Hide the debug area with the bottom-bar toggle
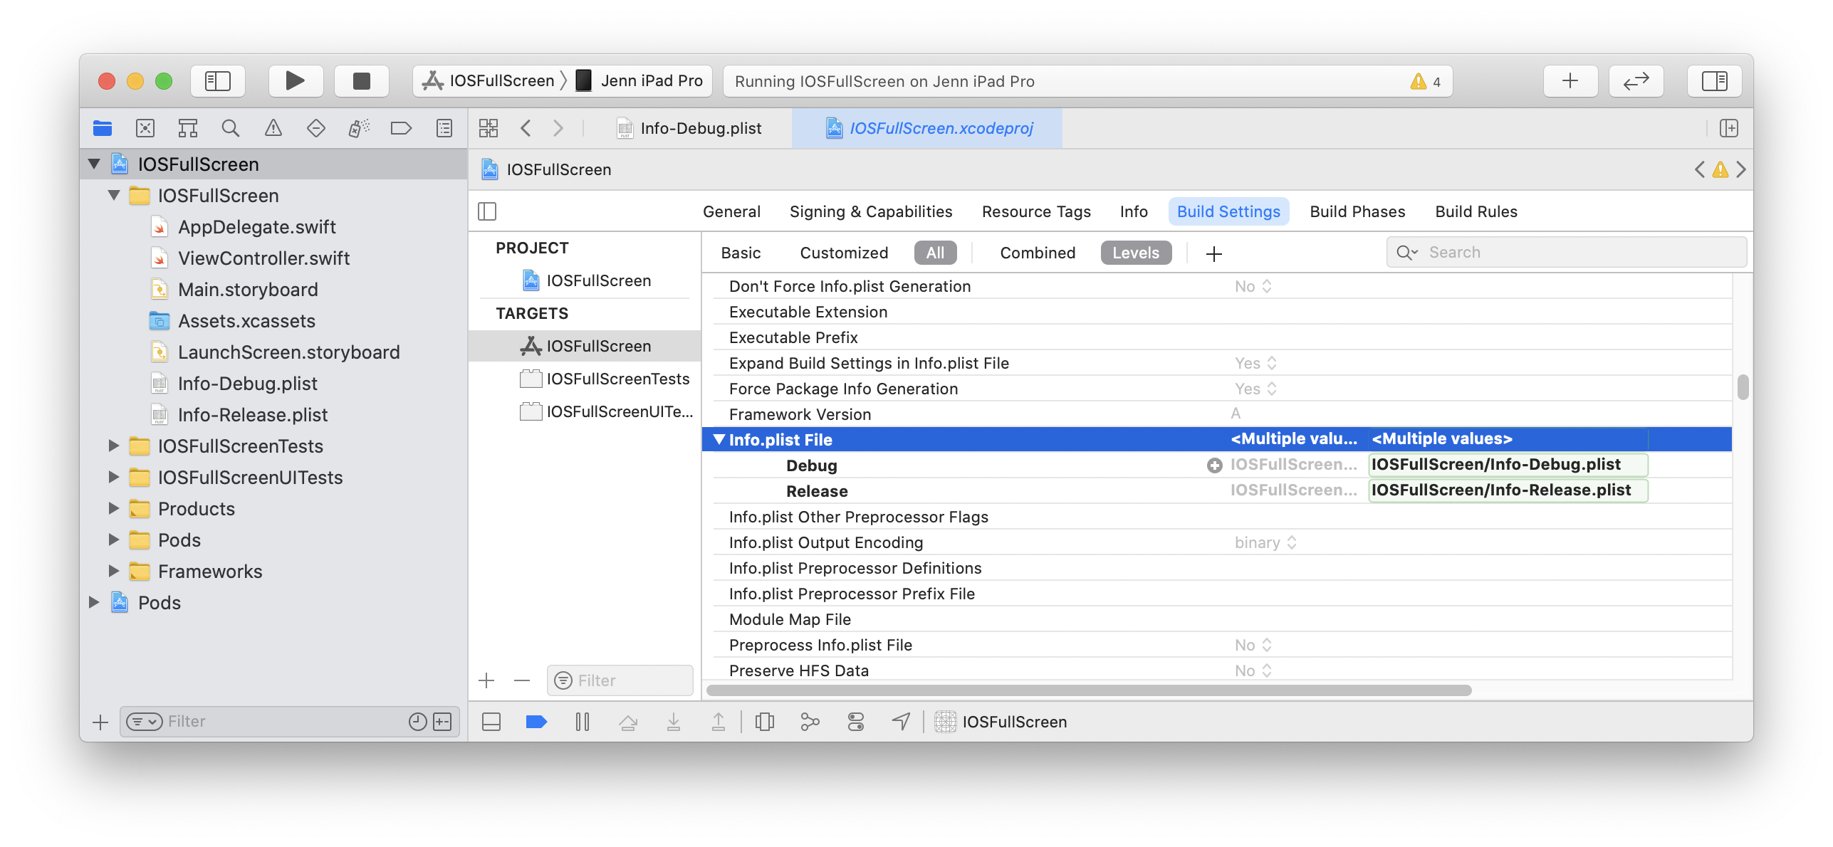 coord(491,721)
